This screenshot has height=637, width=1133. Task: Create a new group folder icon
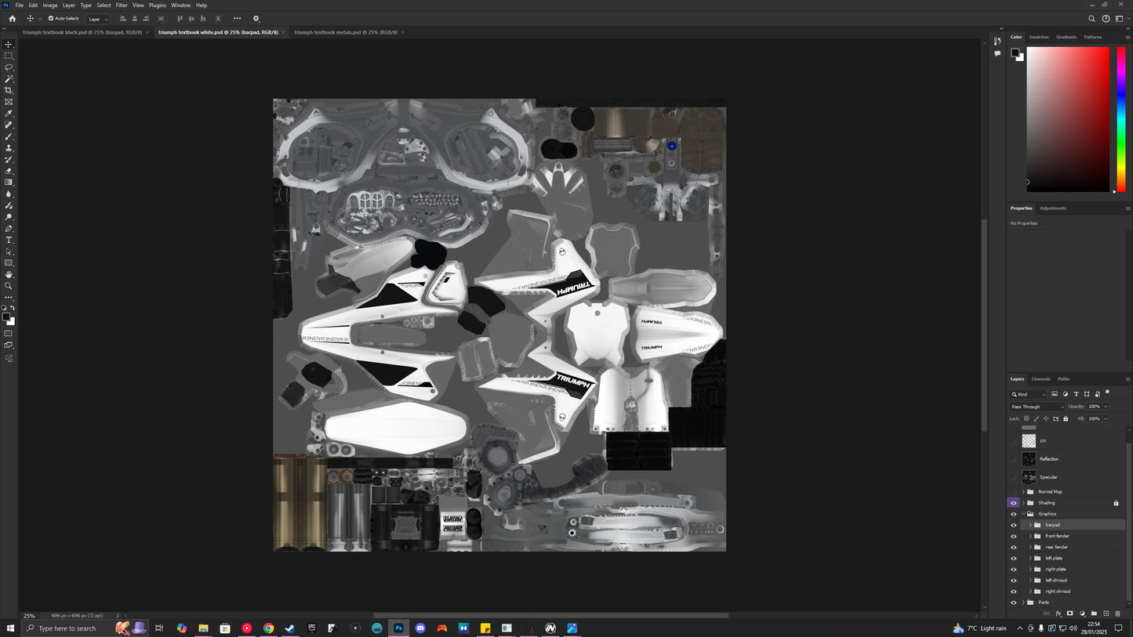pyautogui.click(x=1094, y=613)
